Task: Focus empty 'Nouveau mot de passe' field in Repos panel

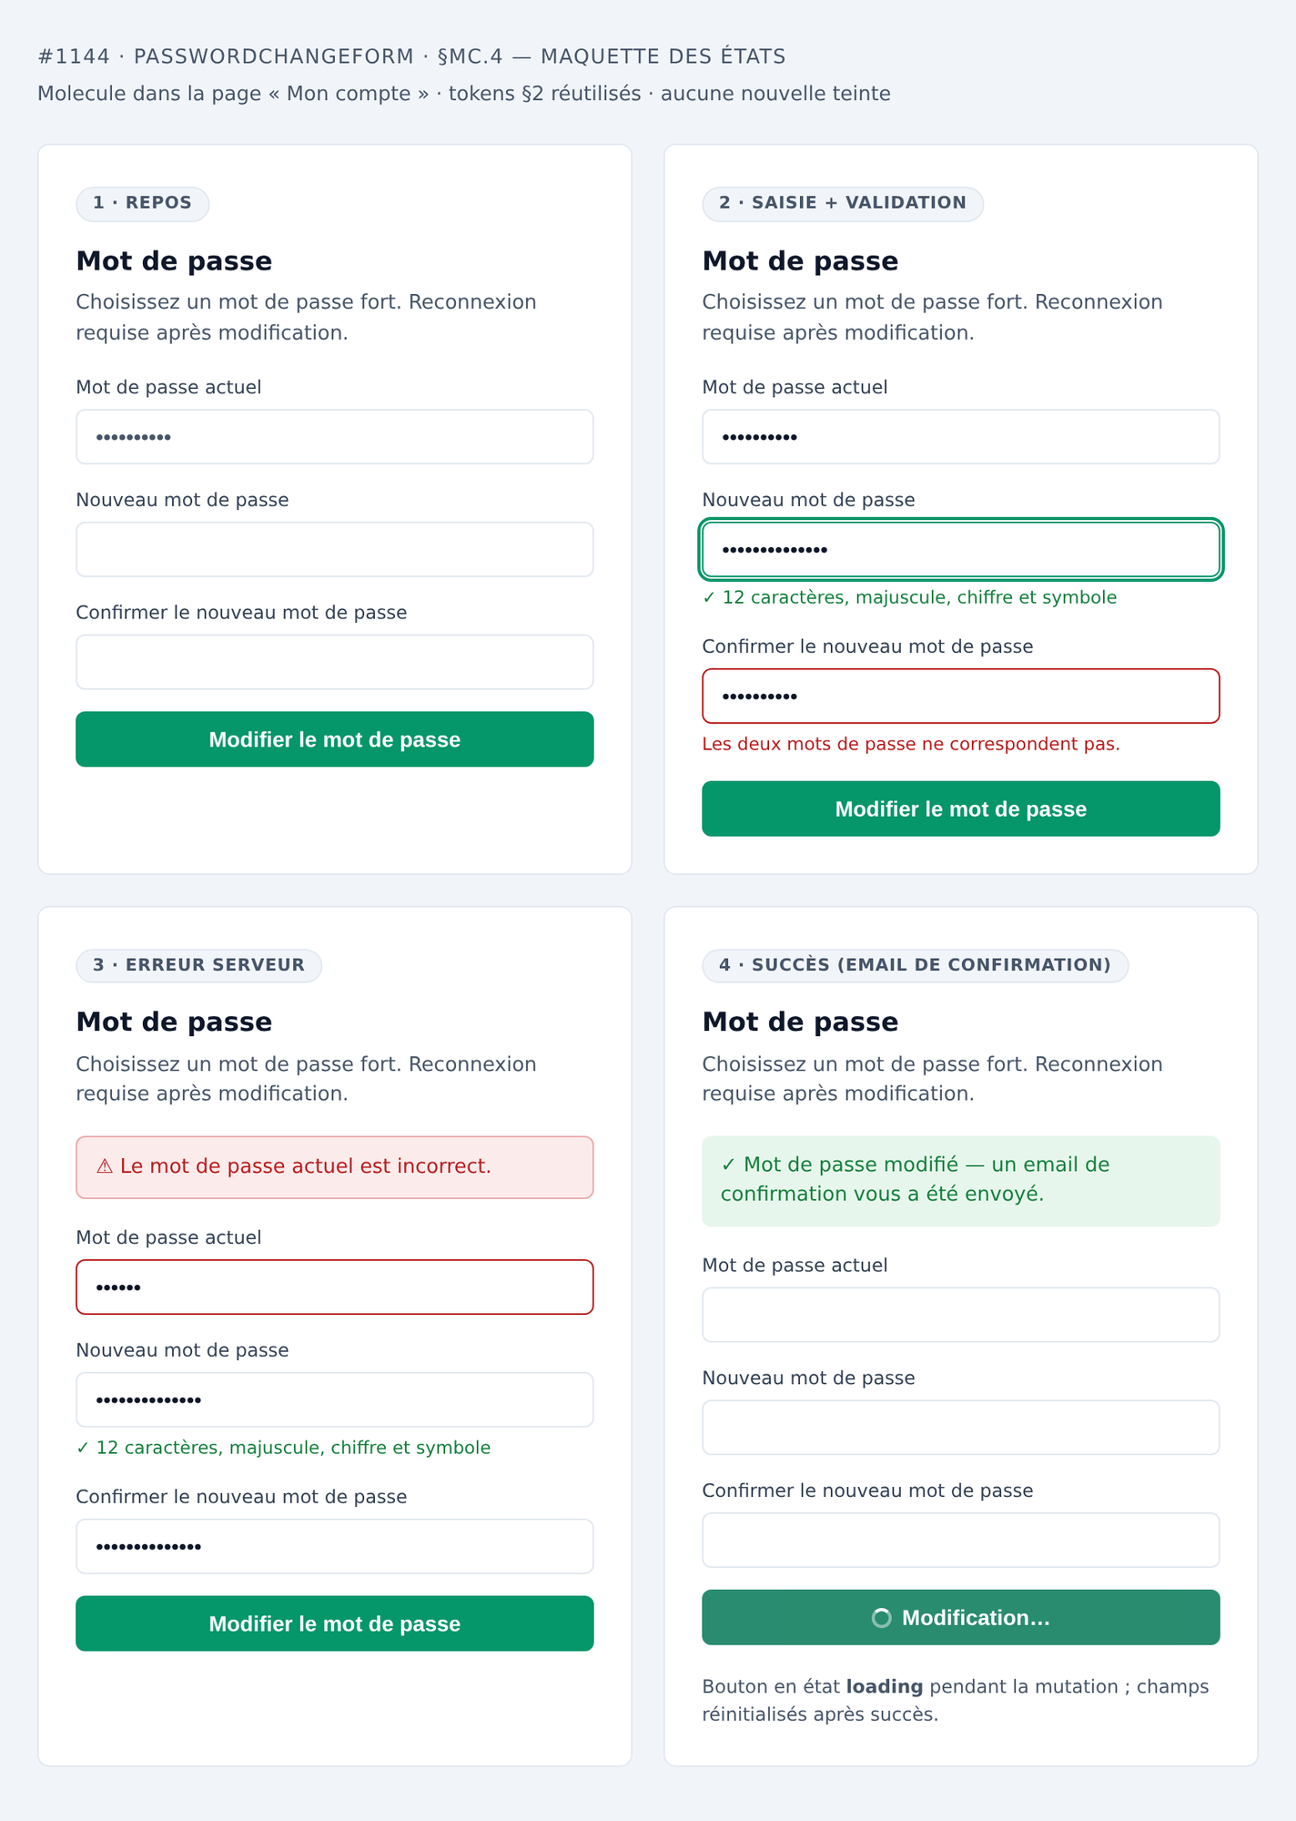Action: coord(335,549)
